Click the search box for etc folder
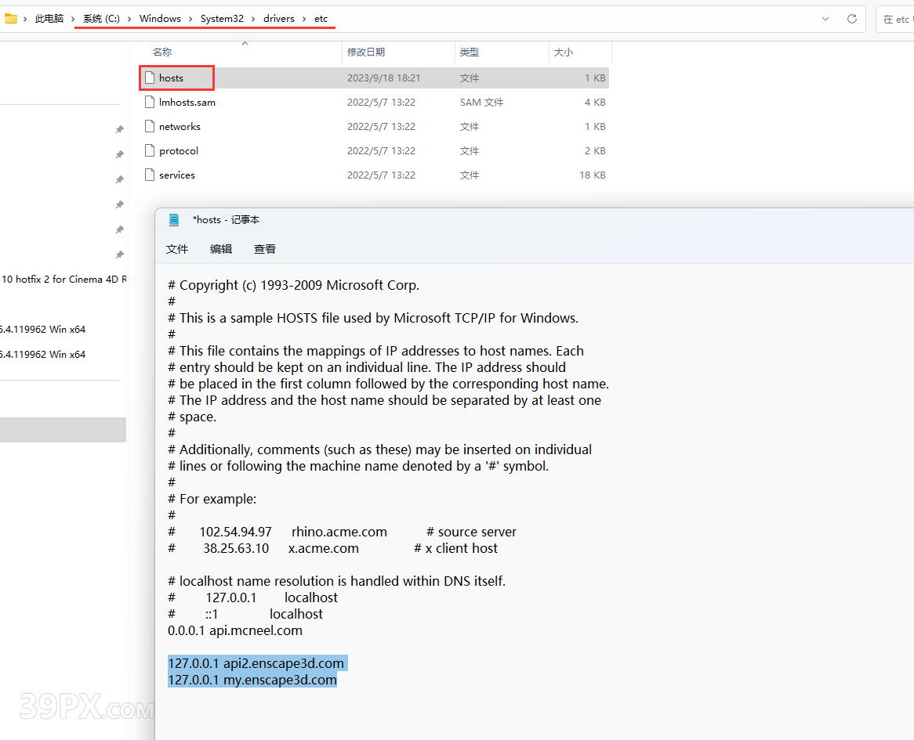 pos(896,20)
